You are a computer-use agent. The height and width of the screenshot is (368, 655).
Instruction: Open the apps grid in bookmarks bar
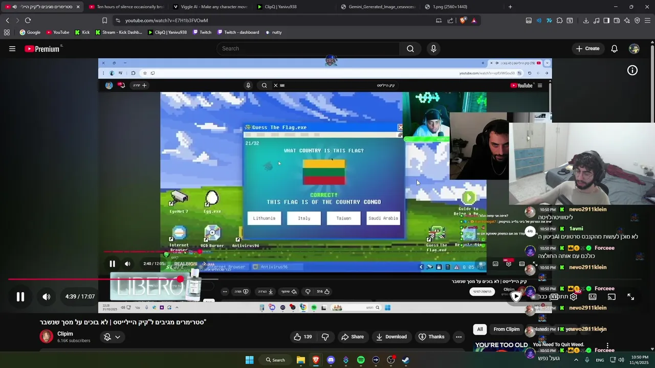7,32
